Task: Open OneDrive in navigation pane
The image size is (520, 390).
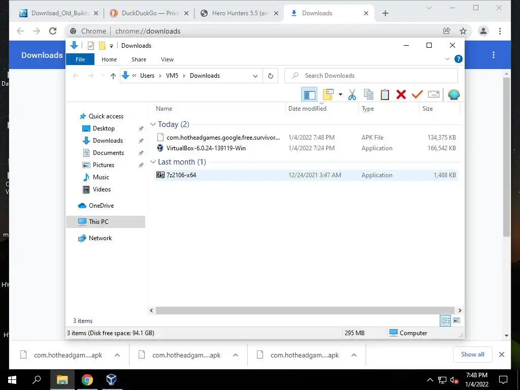Action: pyautogui.click(x=101, y=206)
